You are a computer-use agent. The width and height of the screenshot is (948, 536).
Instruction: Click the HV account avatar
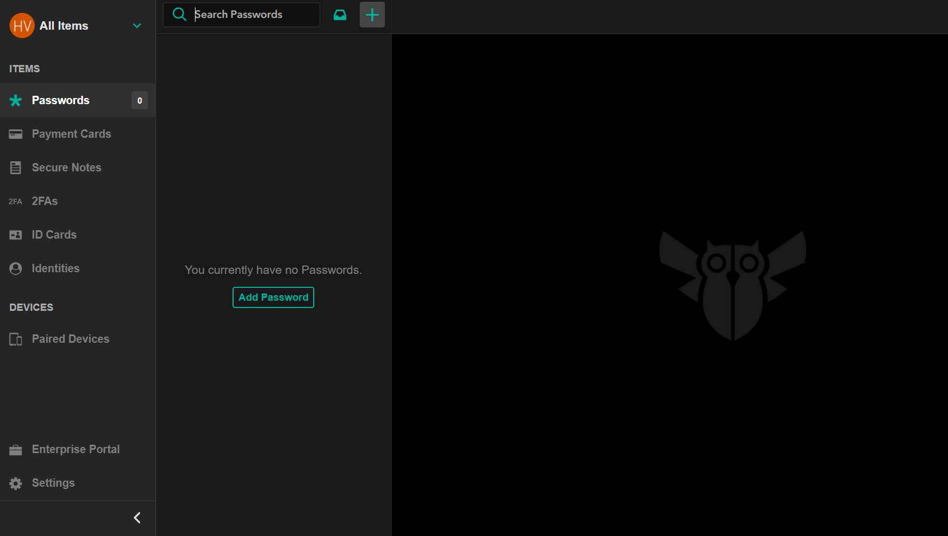22,26
